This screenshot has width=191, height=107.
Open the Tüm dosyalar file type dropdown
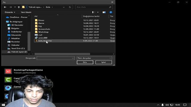(x=94, y=58)
